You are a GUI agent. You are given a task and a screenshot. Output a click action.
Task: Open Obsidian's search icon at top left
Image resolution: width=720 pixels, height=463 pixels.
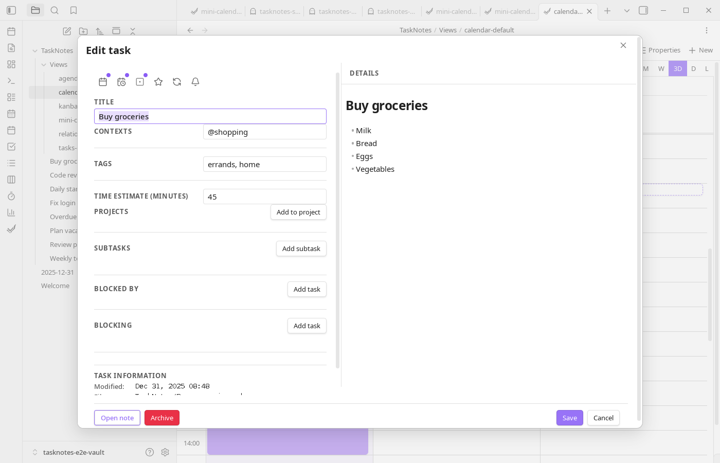point(55,9)
